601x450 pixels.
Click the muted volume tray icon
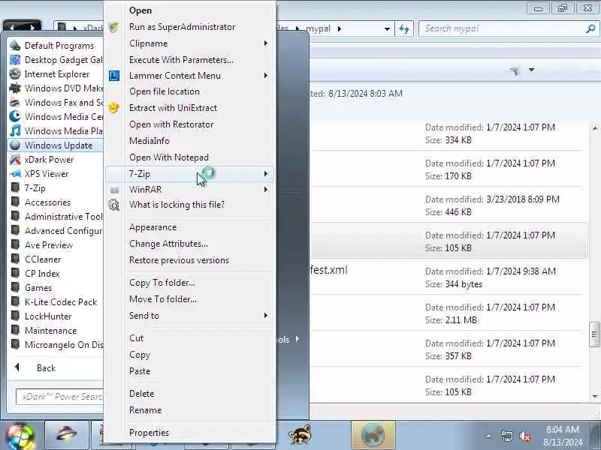point(524,436)
